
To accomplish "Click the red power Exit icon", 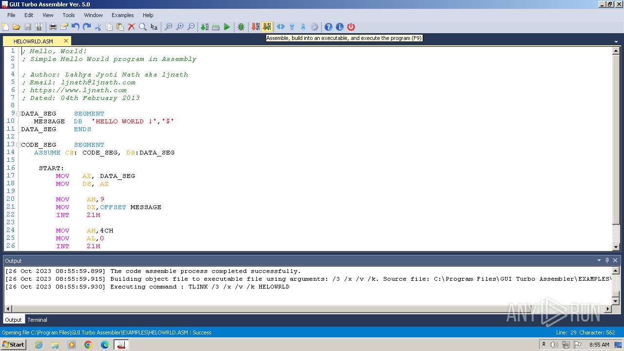I will pos(351,27).
